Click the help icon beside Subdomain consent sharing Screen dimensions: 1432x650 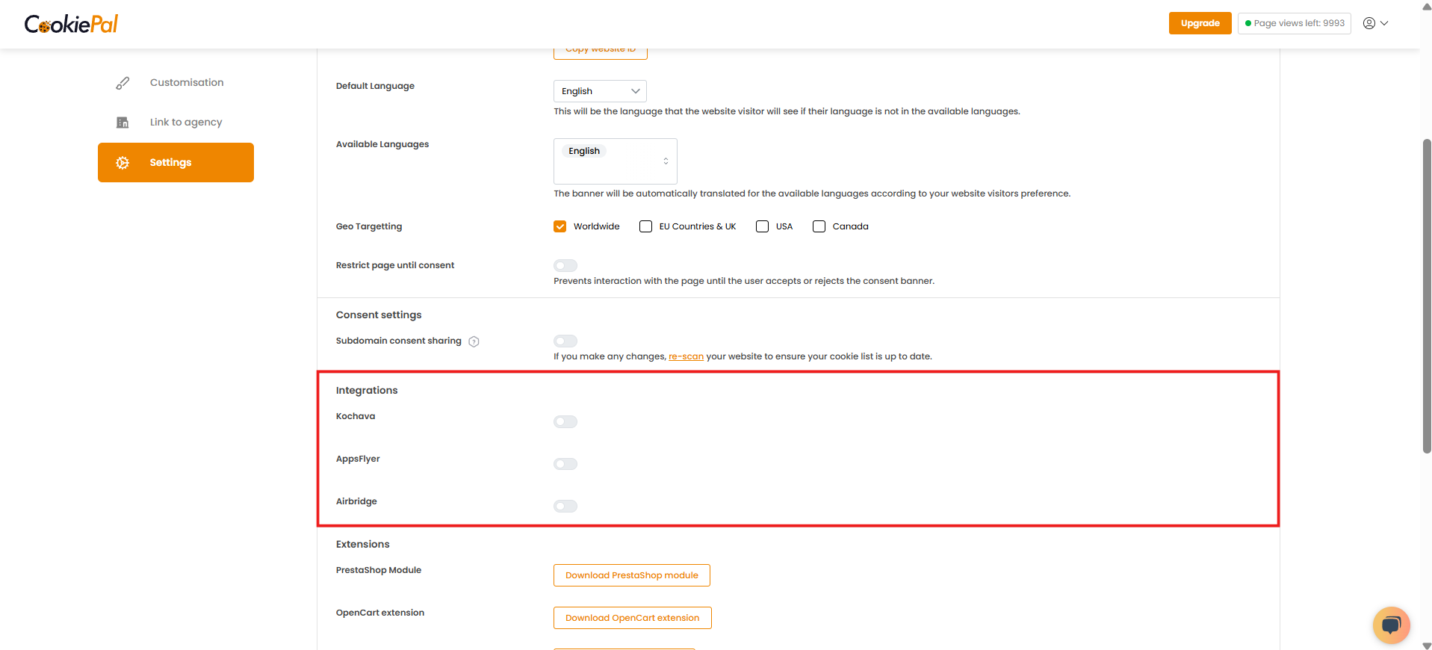474,341
